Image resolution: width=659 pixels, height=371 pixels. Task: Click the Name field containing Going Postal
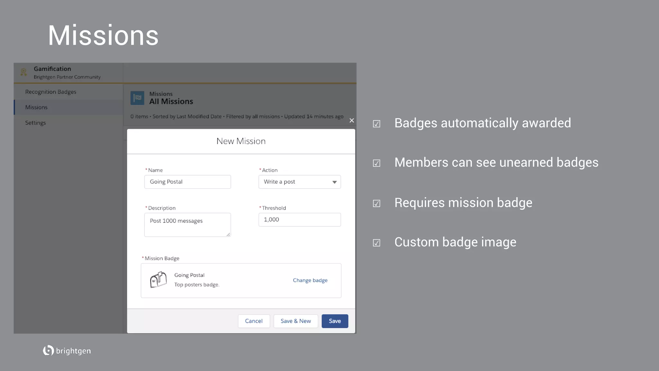coord(188,182)
